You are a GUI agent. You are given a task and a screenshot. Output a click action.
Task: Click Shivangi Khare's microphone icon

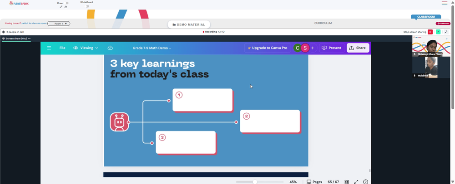coord(415,54)
